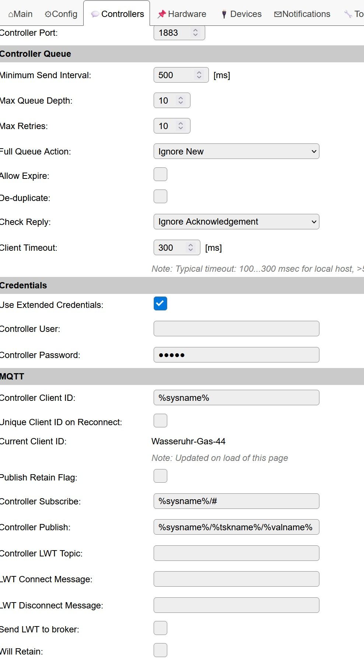Screen dimensions: 364x663
Task: Click the Controller LWT Topic field
Action: point(236,553)
